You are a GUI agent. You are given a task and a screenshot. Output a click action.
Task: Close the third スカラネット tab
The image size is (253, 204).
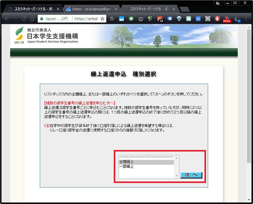tap(174, 9)
